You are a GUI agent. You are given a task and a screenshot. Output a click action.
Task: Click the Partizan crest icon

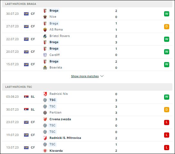(45, 113)
